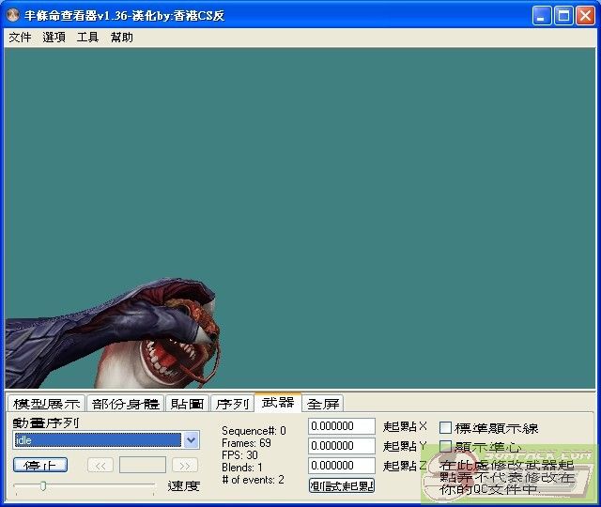Switch to the 全屏 tab
This screenshot has height=507, width=601.
pos(323,404)
